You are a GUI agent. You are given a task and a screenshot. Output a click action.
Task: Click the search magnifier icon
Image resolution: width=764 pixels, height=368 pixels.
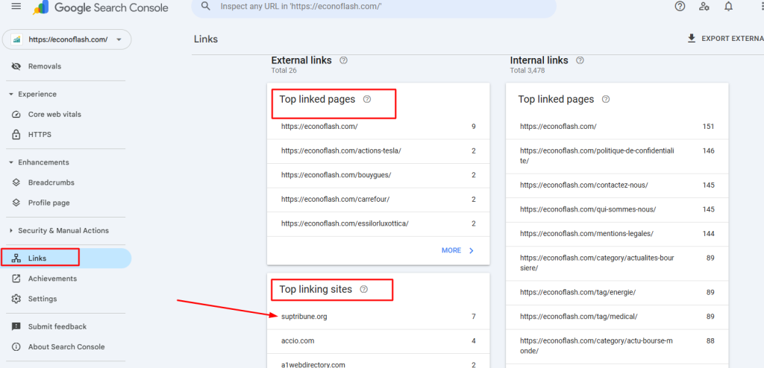[206, 6]
